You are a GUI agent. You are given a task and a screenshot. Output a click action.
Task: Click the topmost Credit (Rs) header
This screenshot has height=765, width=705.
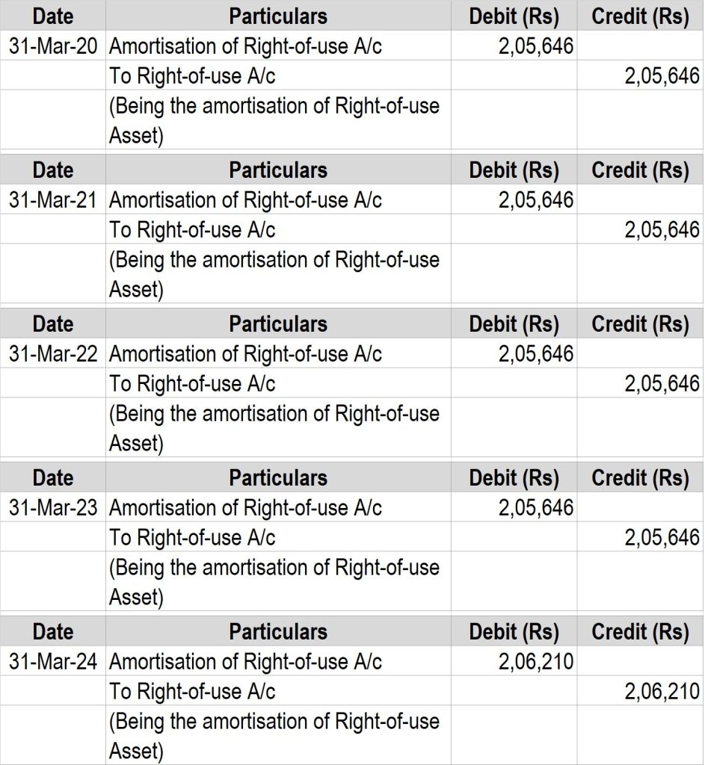pyautogui.click(x=640, y=16)
